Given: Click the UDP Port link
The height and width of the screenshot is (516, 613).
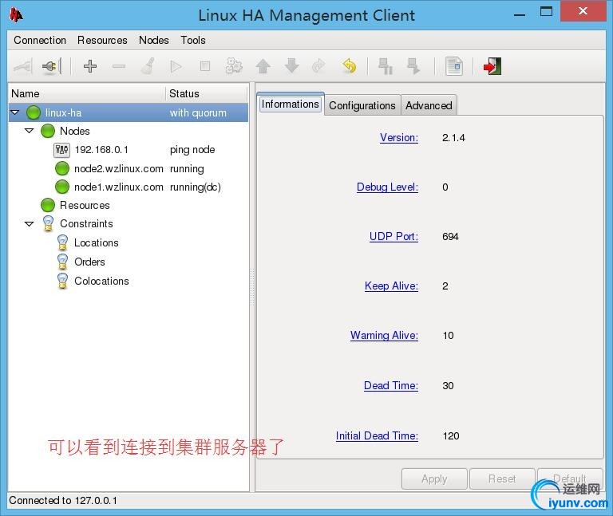Looking at the screenshot, I should click(x=394, y=237).
